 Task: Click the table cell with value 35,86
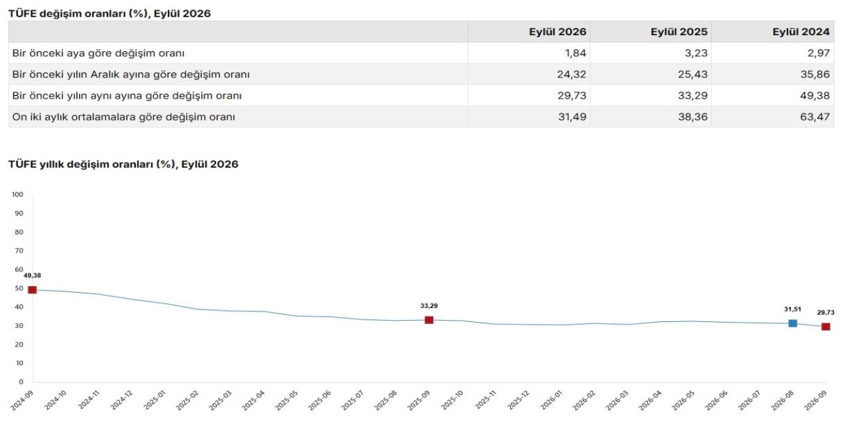coord(773,74)
